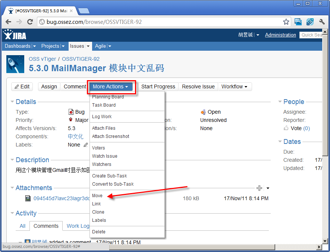Collapse the More Actions dropdown

pos(111,86)
